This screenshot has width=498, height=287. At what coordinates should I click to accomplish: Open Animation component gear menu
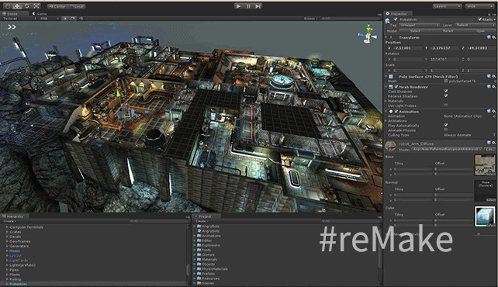point(494,112)
